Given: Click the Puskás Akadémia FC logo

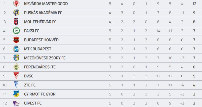Looking at the screenshot, I should click(16, 13).
